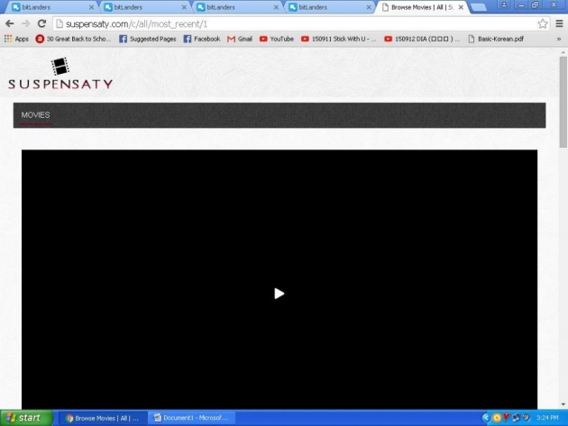Open the Gmail bookmark
Screen dimensions: 568x426
(240, 39)
